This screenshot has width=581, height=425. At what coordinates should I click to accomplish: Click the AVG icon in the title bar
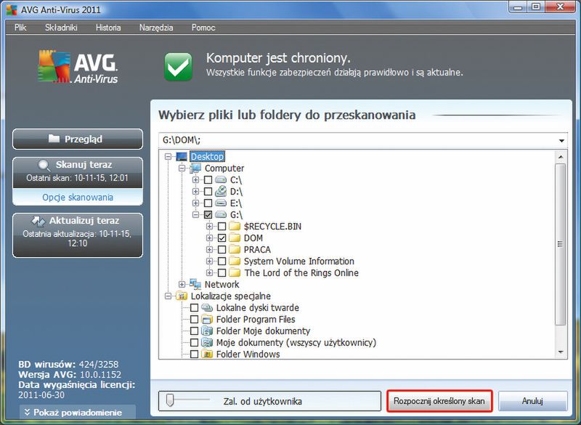click(x=12, y=9)
